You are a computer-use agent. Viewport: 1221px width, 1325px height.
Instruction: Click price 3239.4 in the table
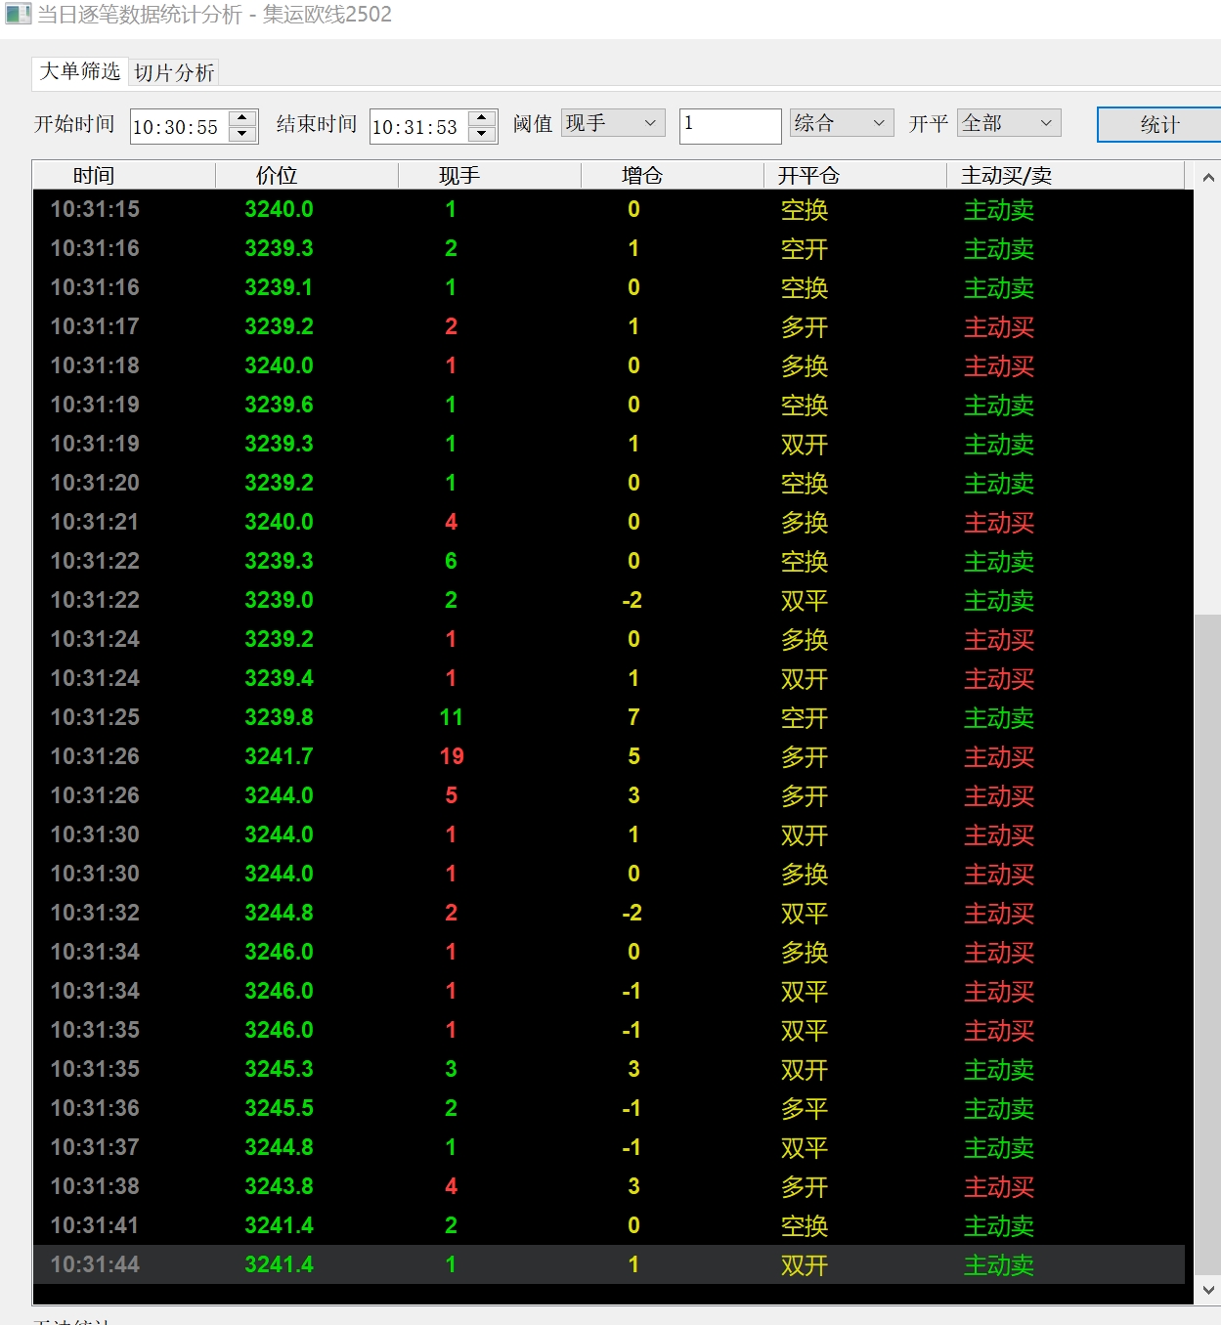tap(279, 678)
